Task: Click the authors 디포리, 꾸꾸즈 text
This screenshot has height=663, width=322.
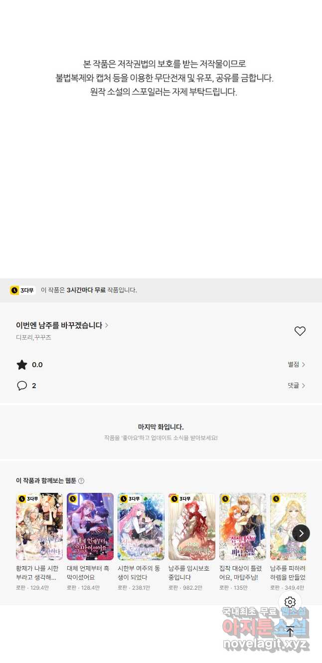Action: pos(33,338)
